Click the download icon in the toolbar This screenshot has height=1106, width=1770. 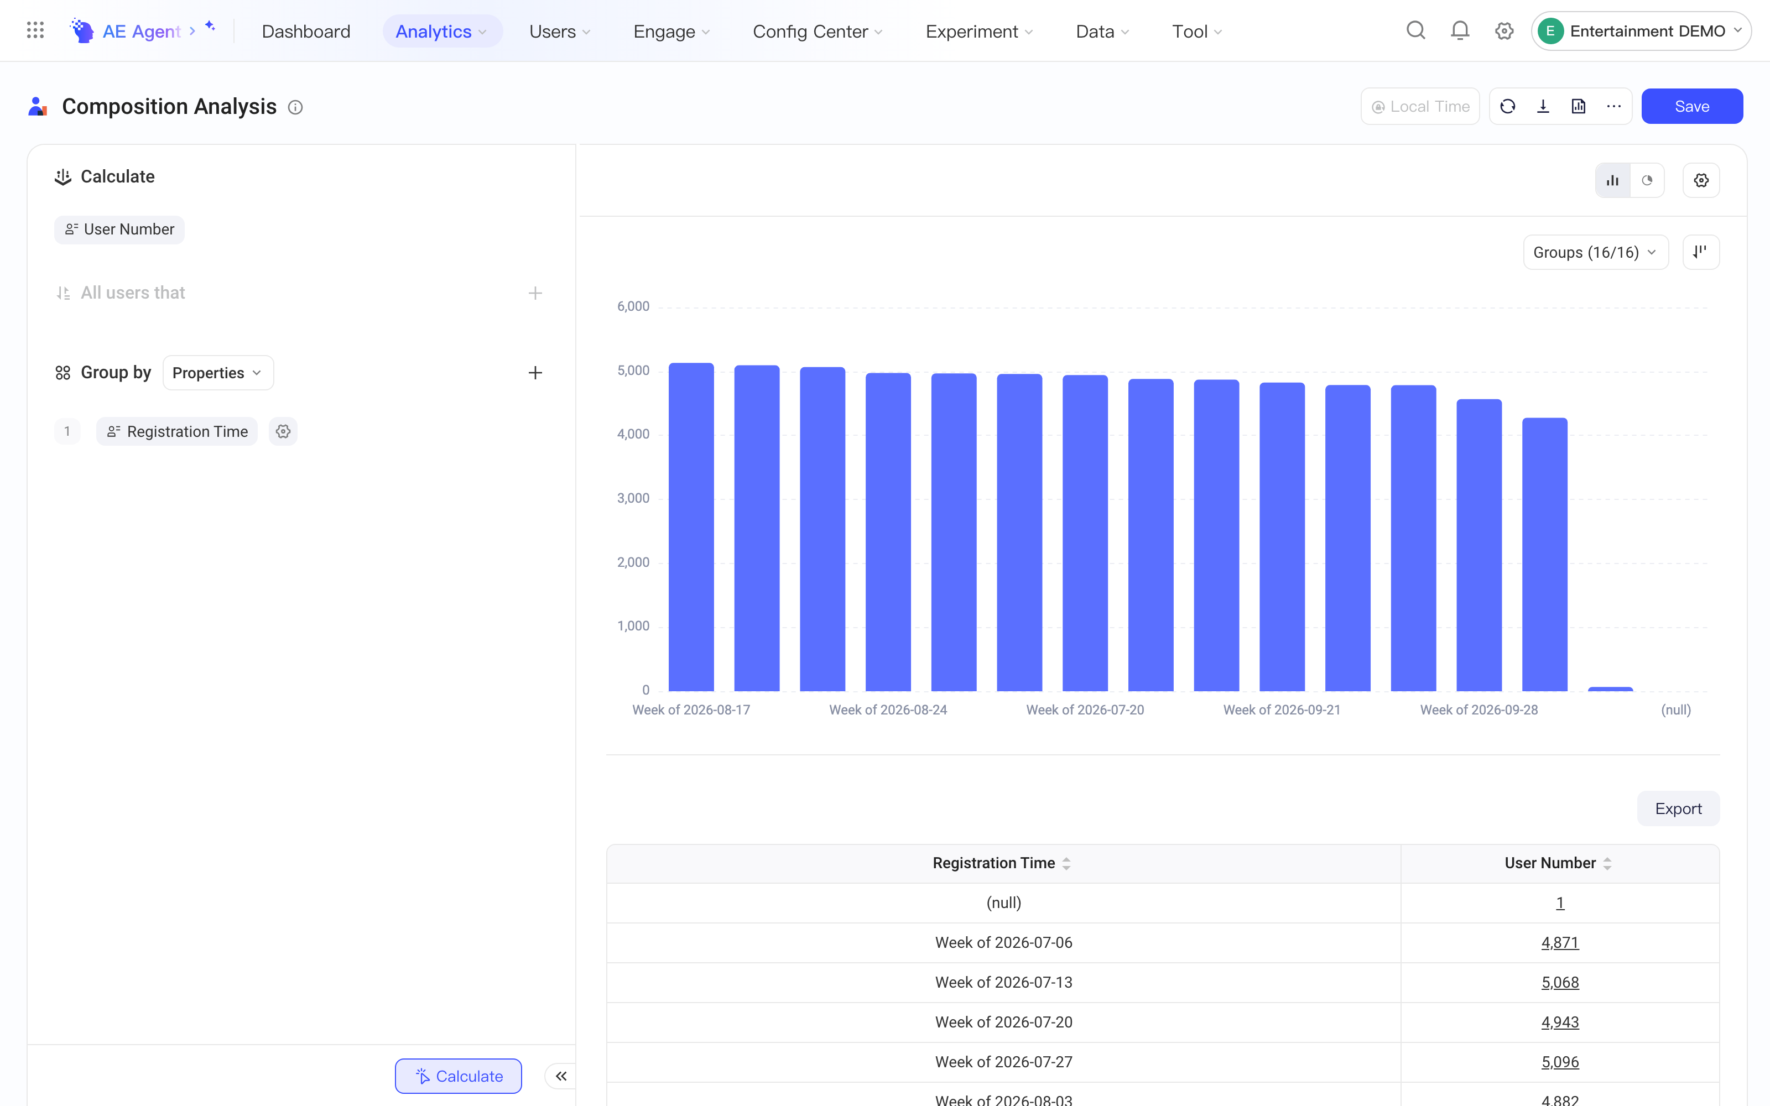(x=1543, y=107)
